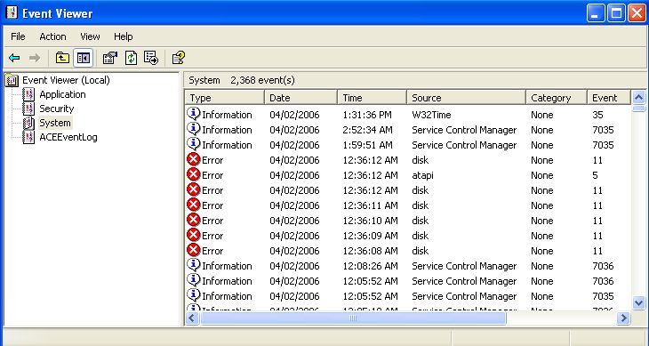Click event ID 7036 on 12:08:26 AM row
This screenshot has height=346, width=649.
603,266
